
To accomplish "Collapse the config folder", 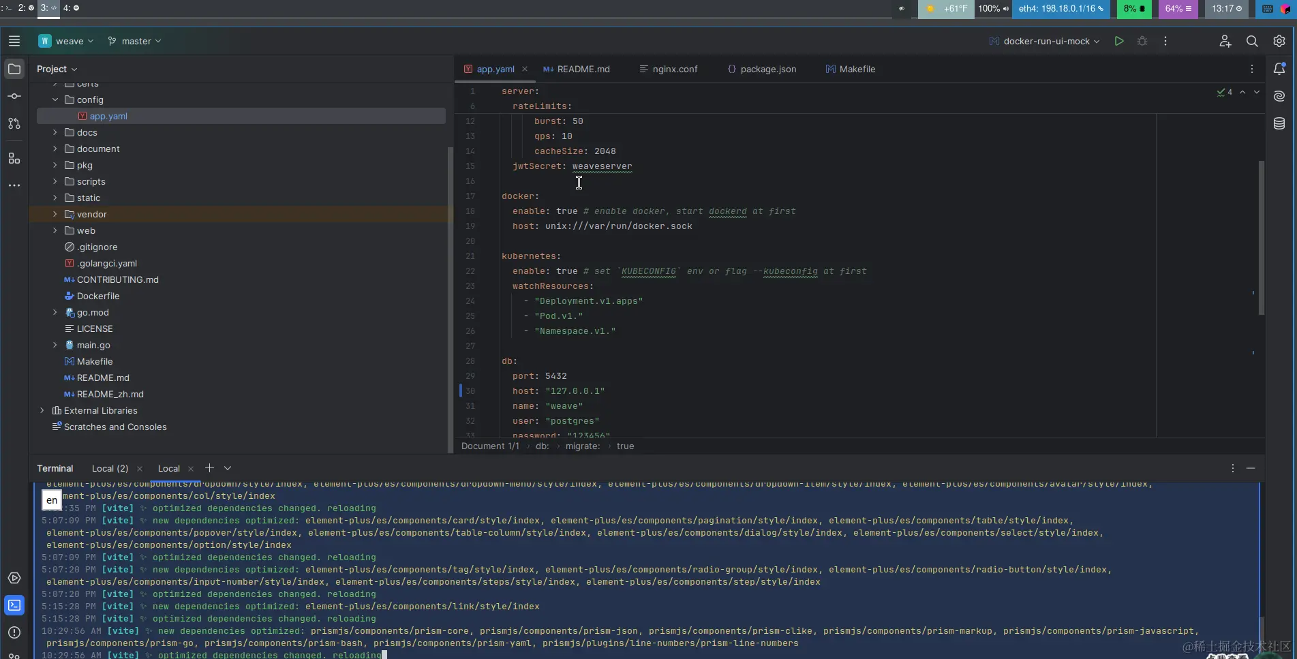I will [55, 99].
